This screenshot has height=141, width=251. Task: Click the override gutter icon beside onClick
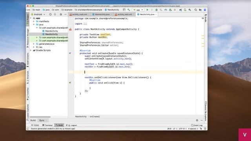pyautogui.click(x=70, y=83)
